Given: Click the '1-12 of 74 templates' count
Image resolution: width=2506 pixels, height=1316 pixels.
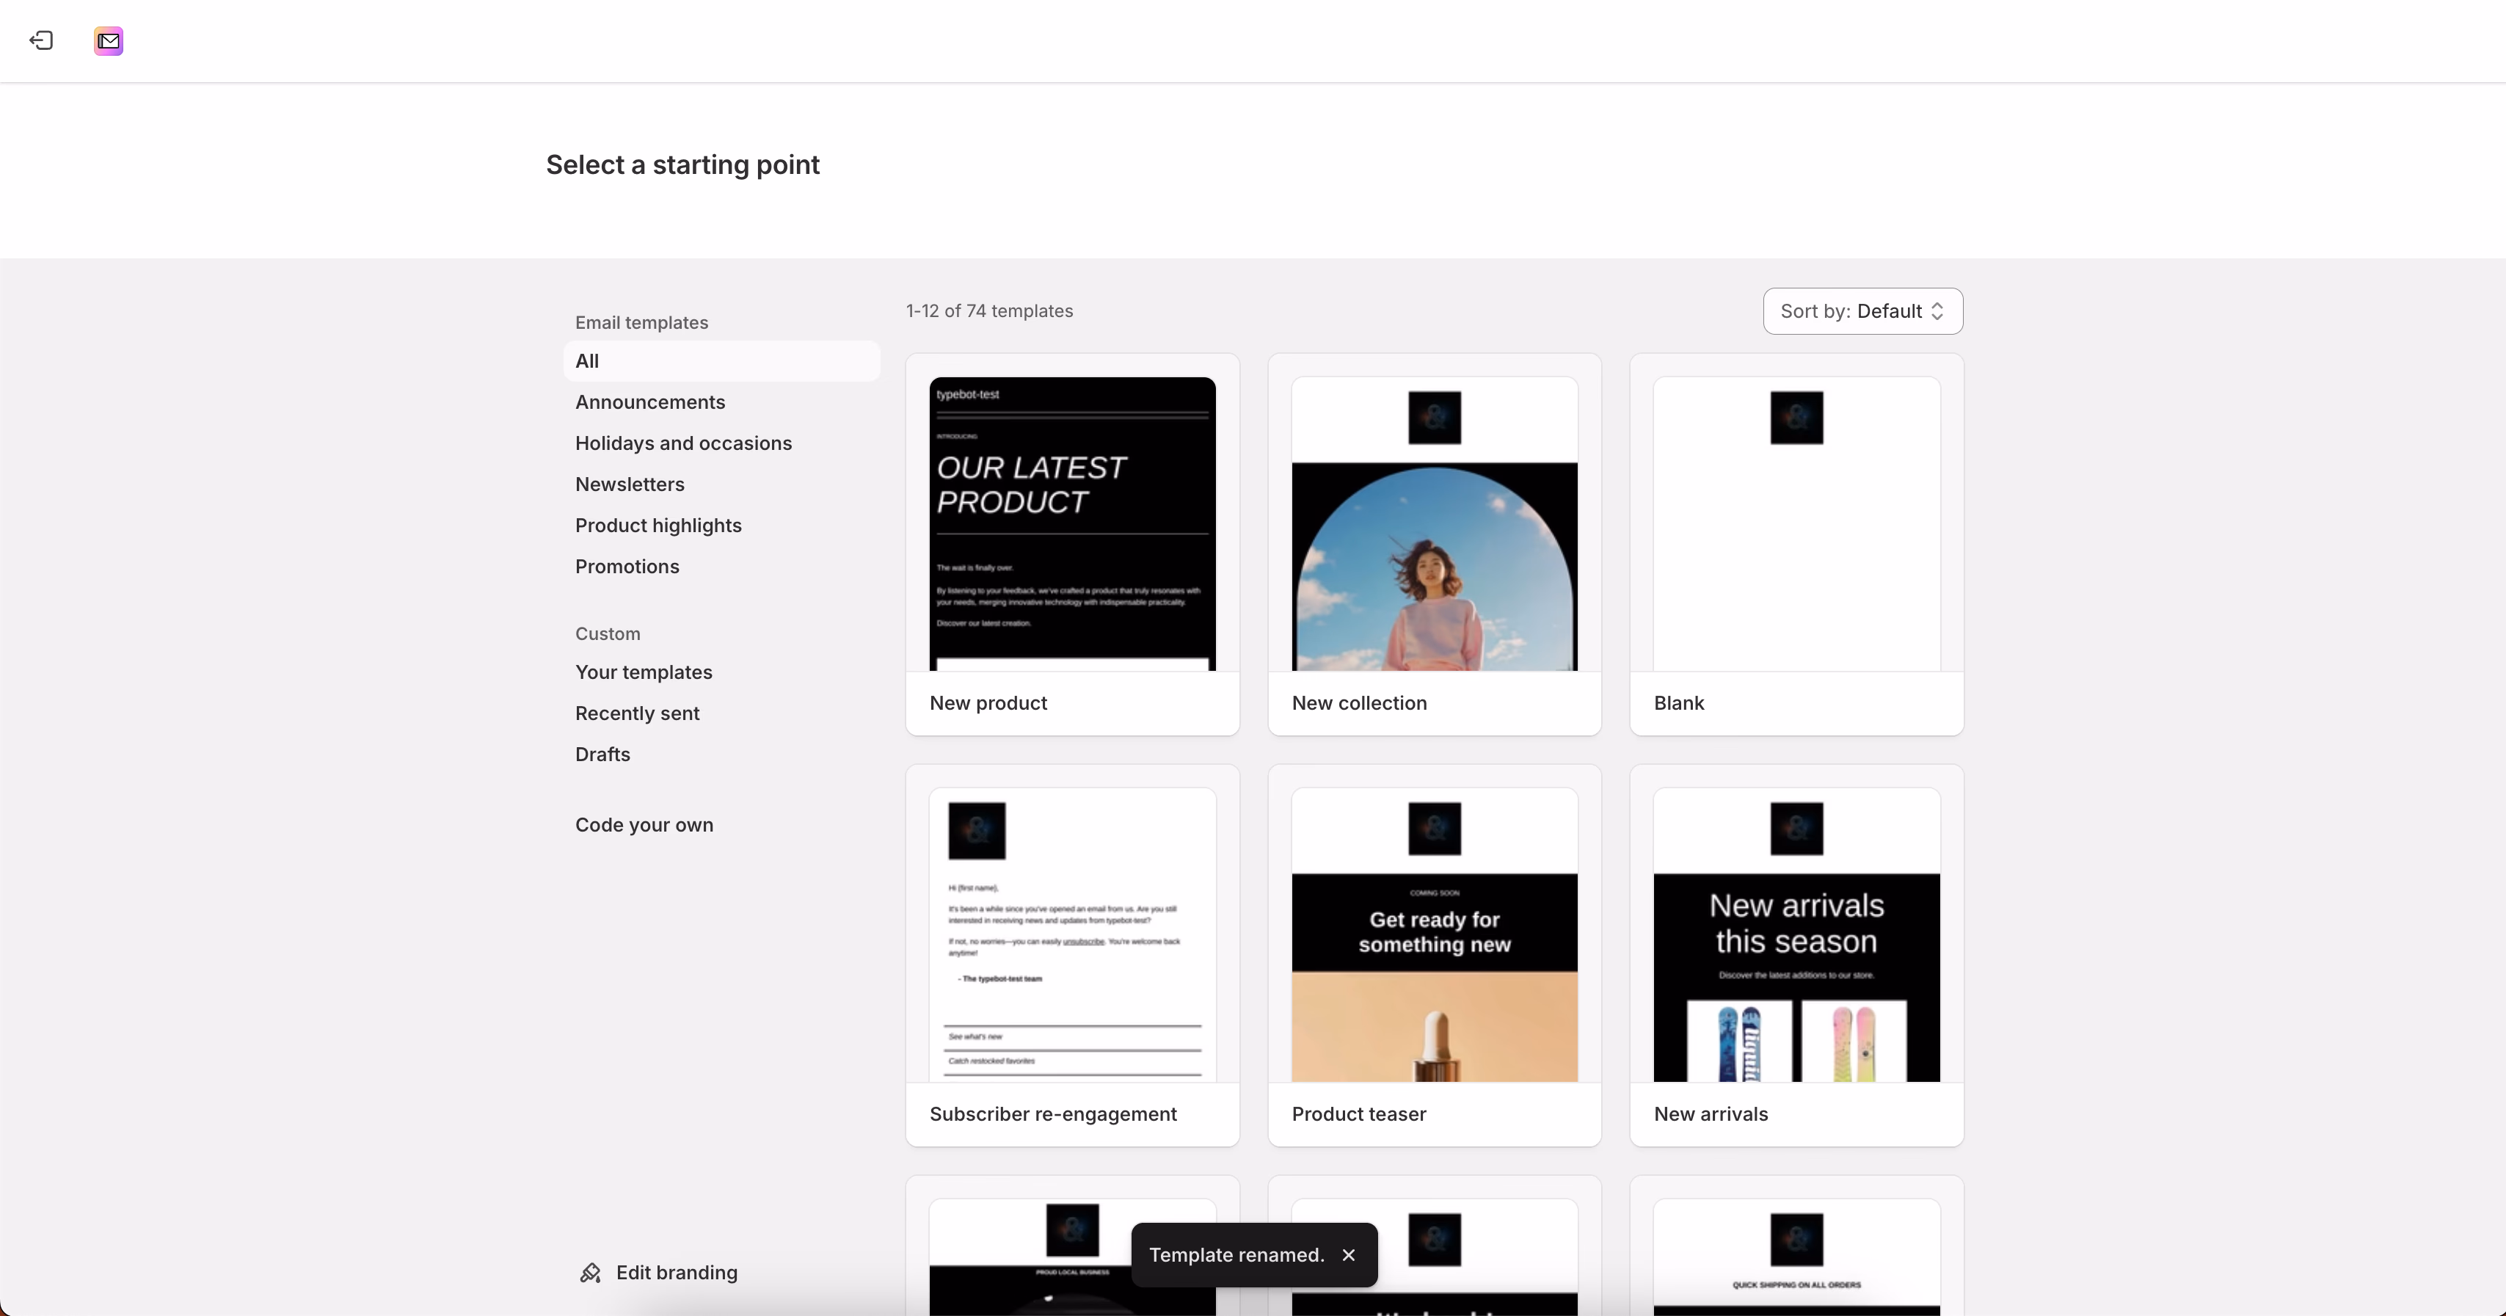Looking at the screenshot, I should (x=989, y=310).
